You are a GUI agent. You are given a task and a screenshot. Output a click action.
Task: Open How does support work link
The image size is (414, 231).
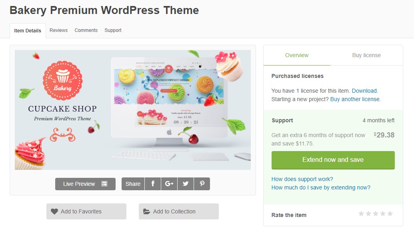(302, 179)
